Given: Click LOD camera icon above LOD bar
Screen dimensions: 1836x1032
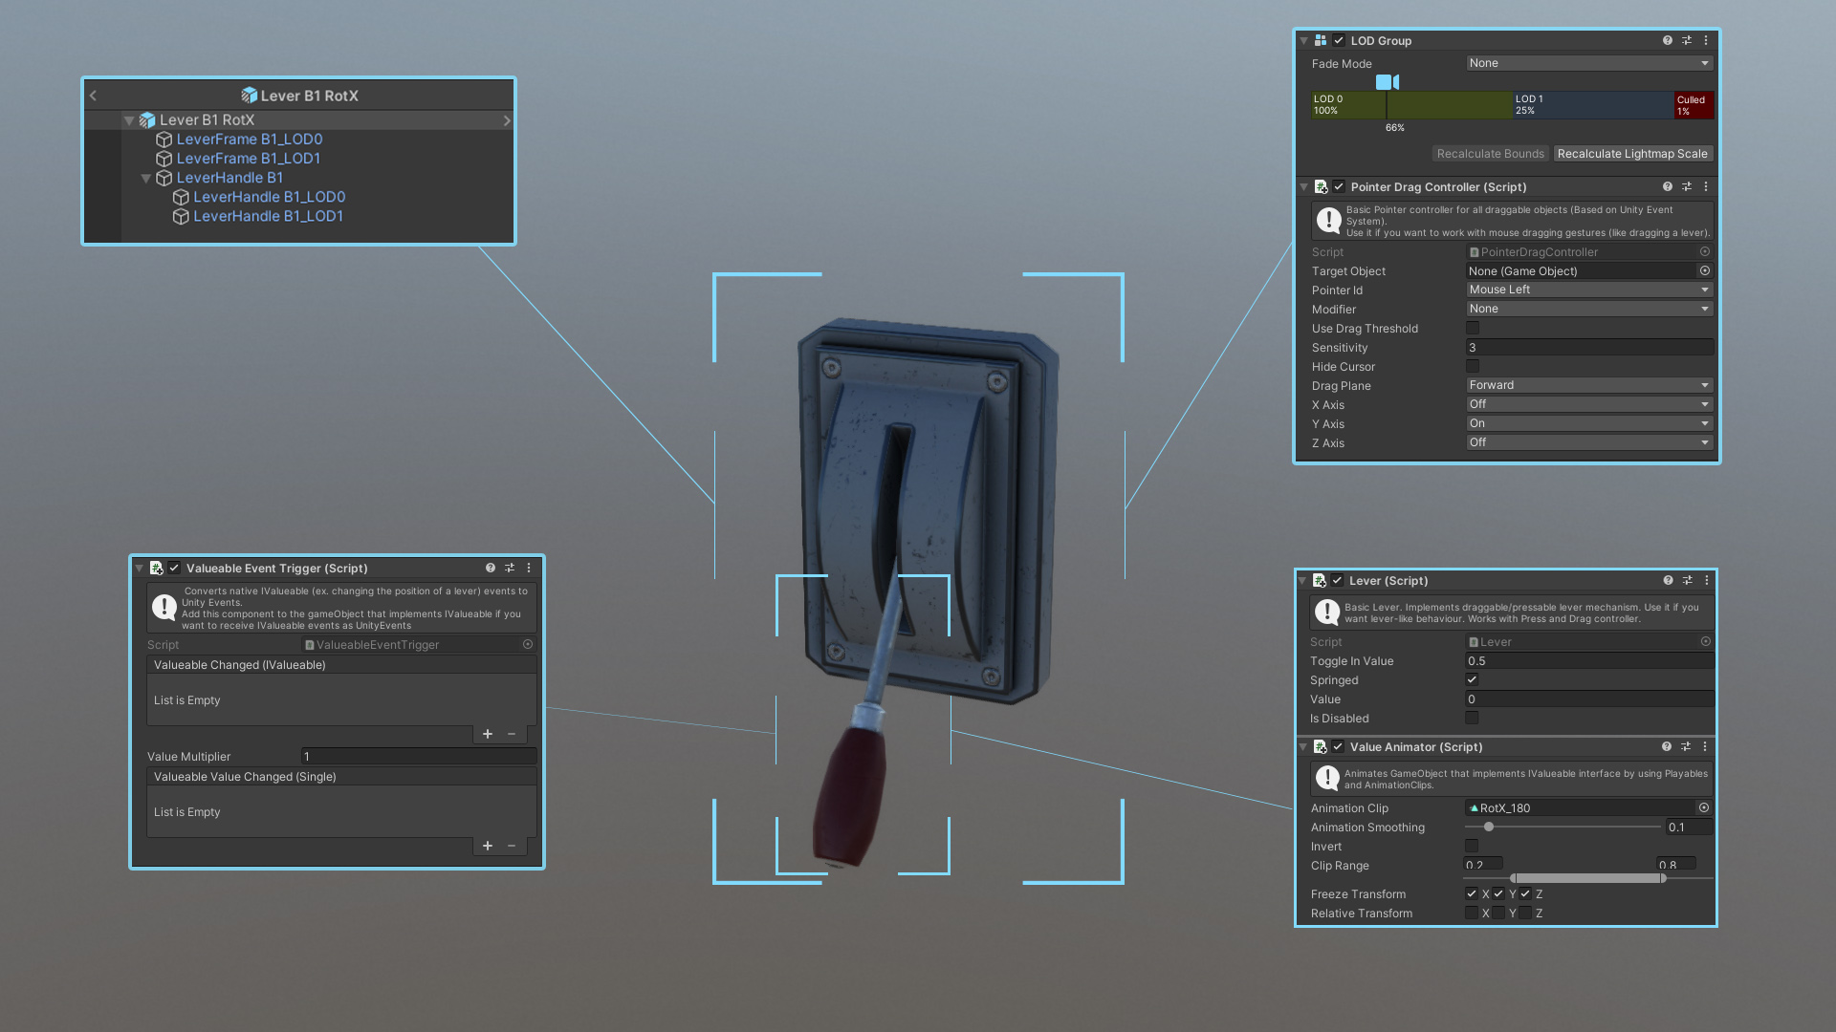Looking at the screenshot, I should (1387, 83).
